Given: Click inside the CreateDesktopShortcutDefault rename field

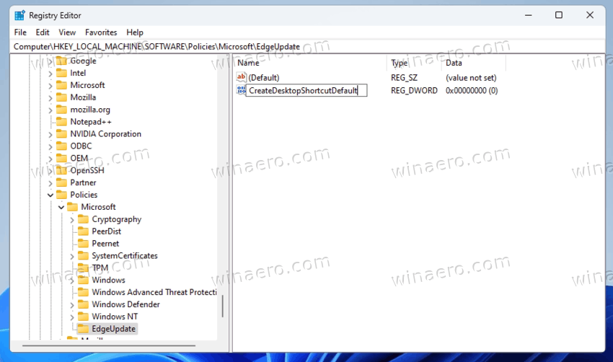Looking at the screenshot, I should 306,90.
